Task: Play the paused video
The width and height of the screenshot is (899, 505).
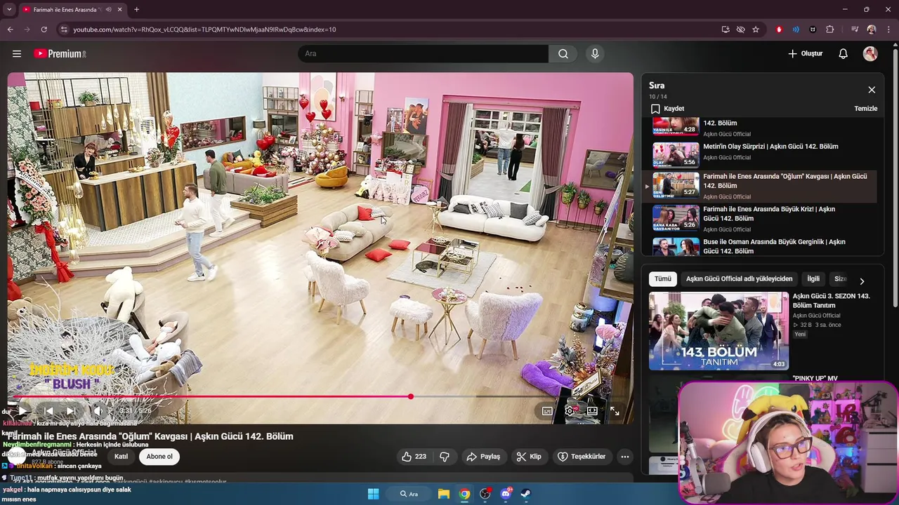Action: 22,411
